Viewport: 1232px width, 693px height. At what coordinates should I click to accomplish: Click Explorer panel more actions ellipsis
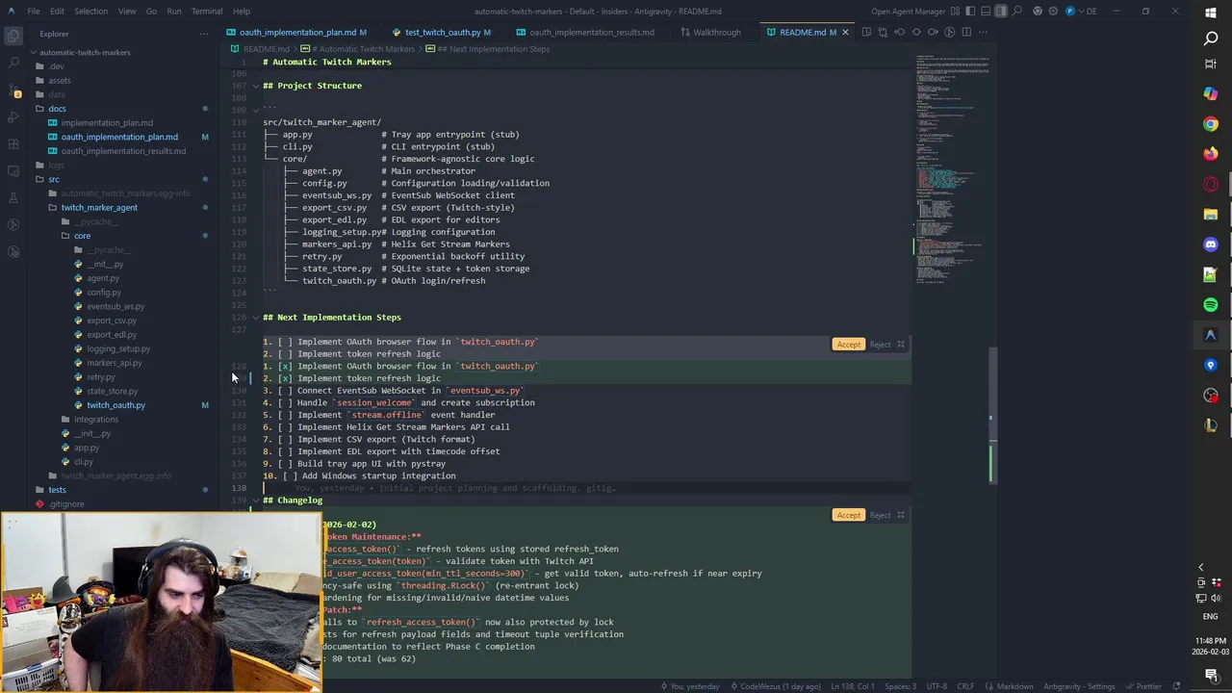(x=203, y=34)
